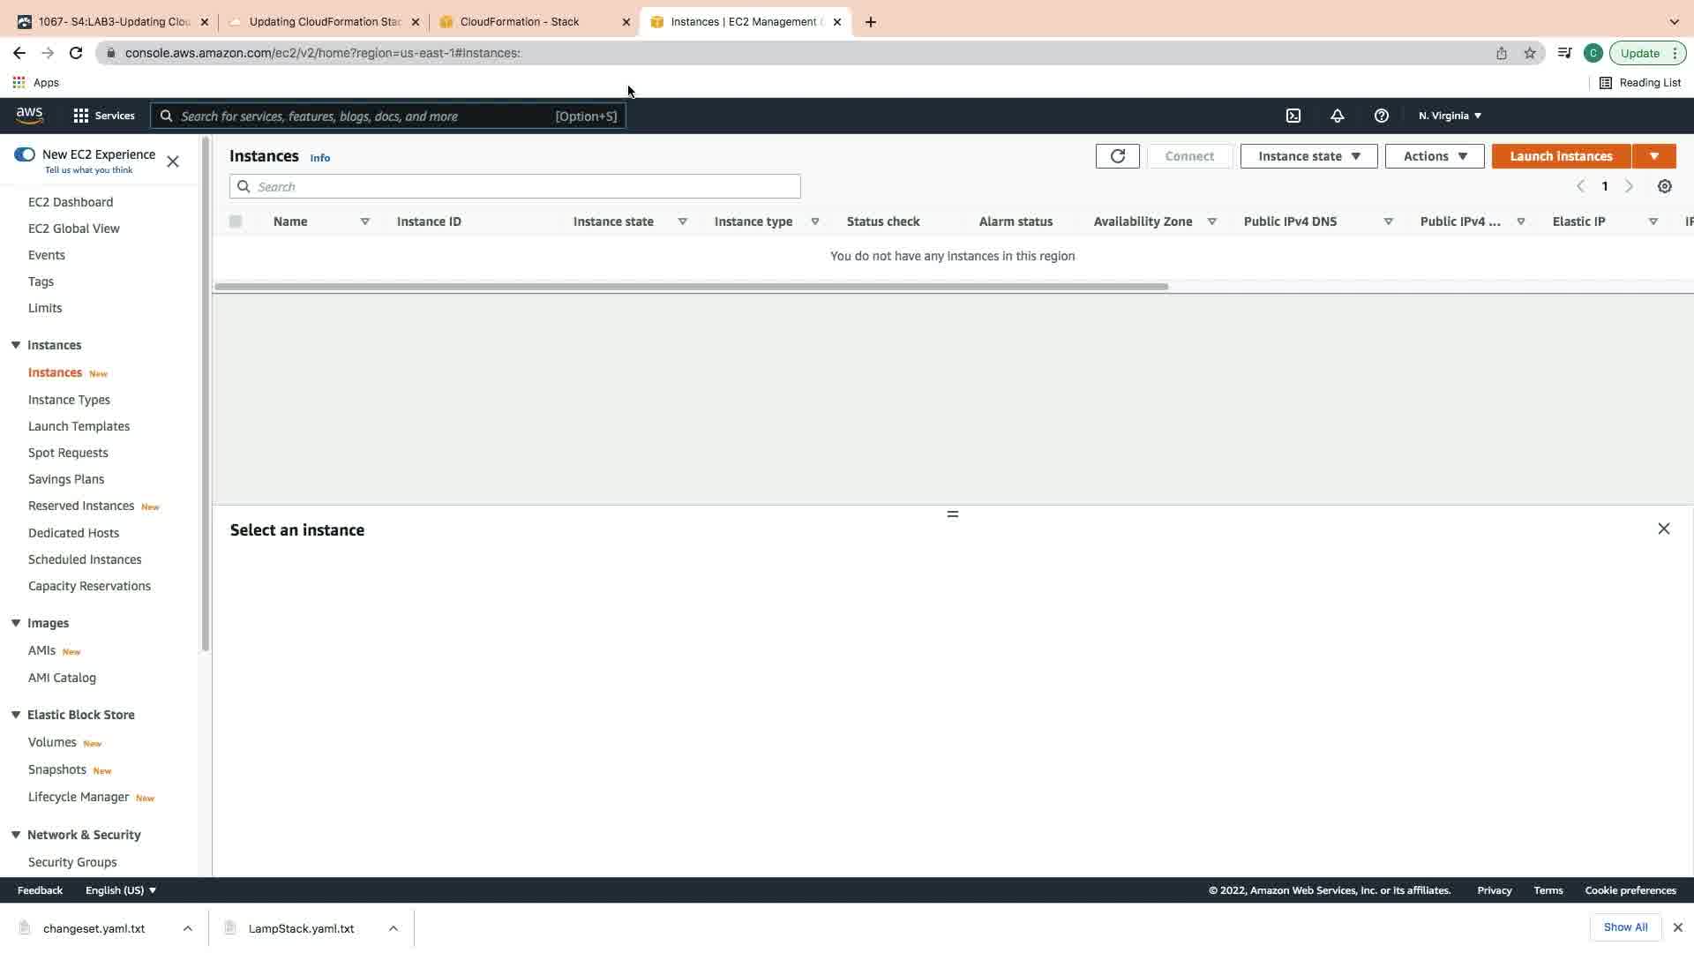Refresh the instances list
Screen dimensions: 1694x953
[1117, 156]
